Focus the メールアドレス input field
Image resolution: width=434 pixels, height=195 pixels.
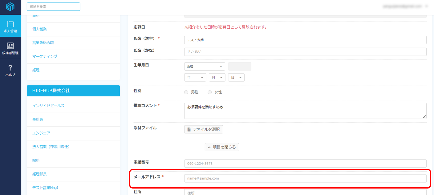click(x=305, y=178)
